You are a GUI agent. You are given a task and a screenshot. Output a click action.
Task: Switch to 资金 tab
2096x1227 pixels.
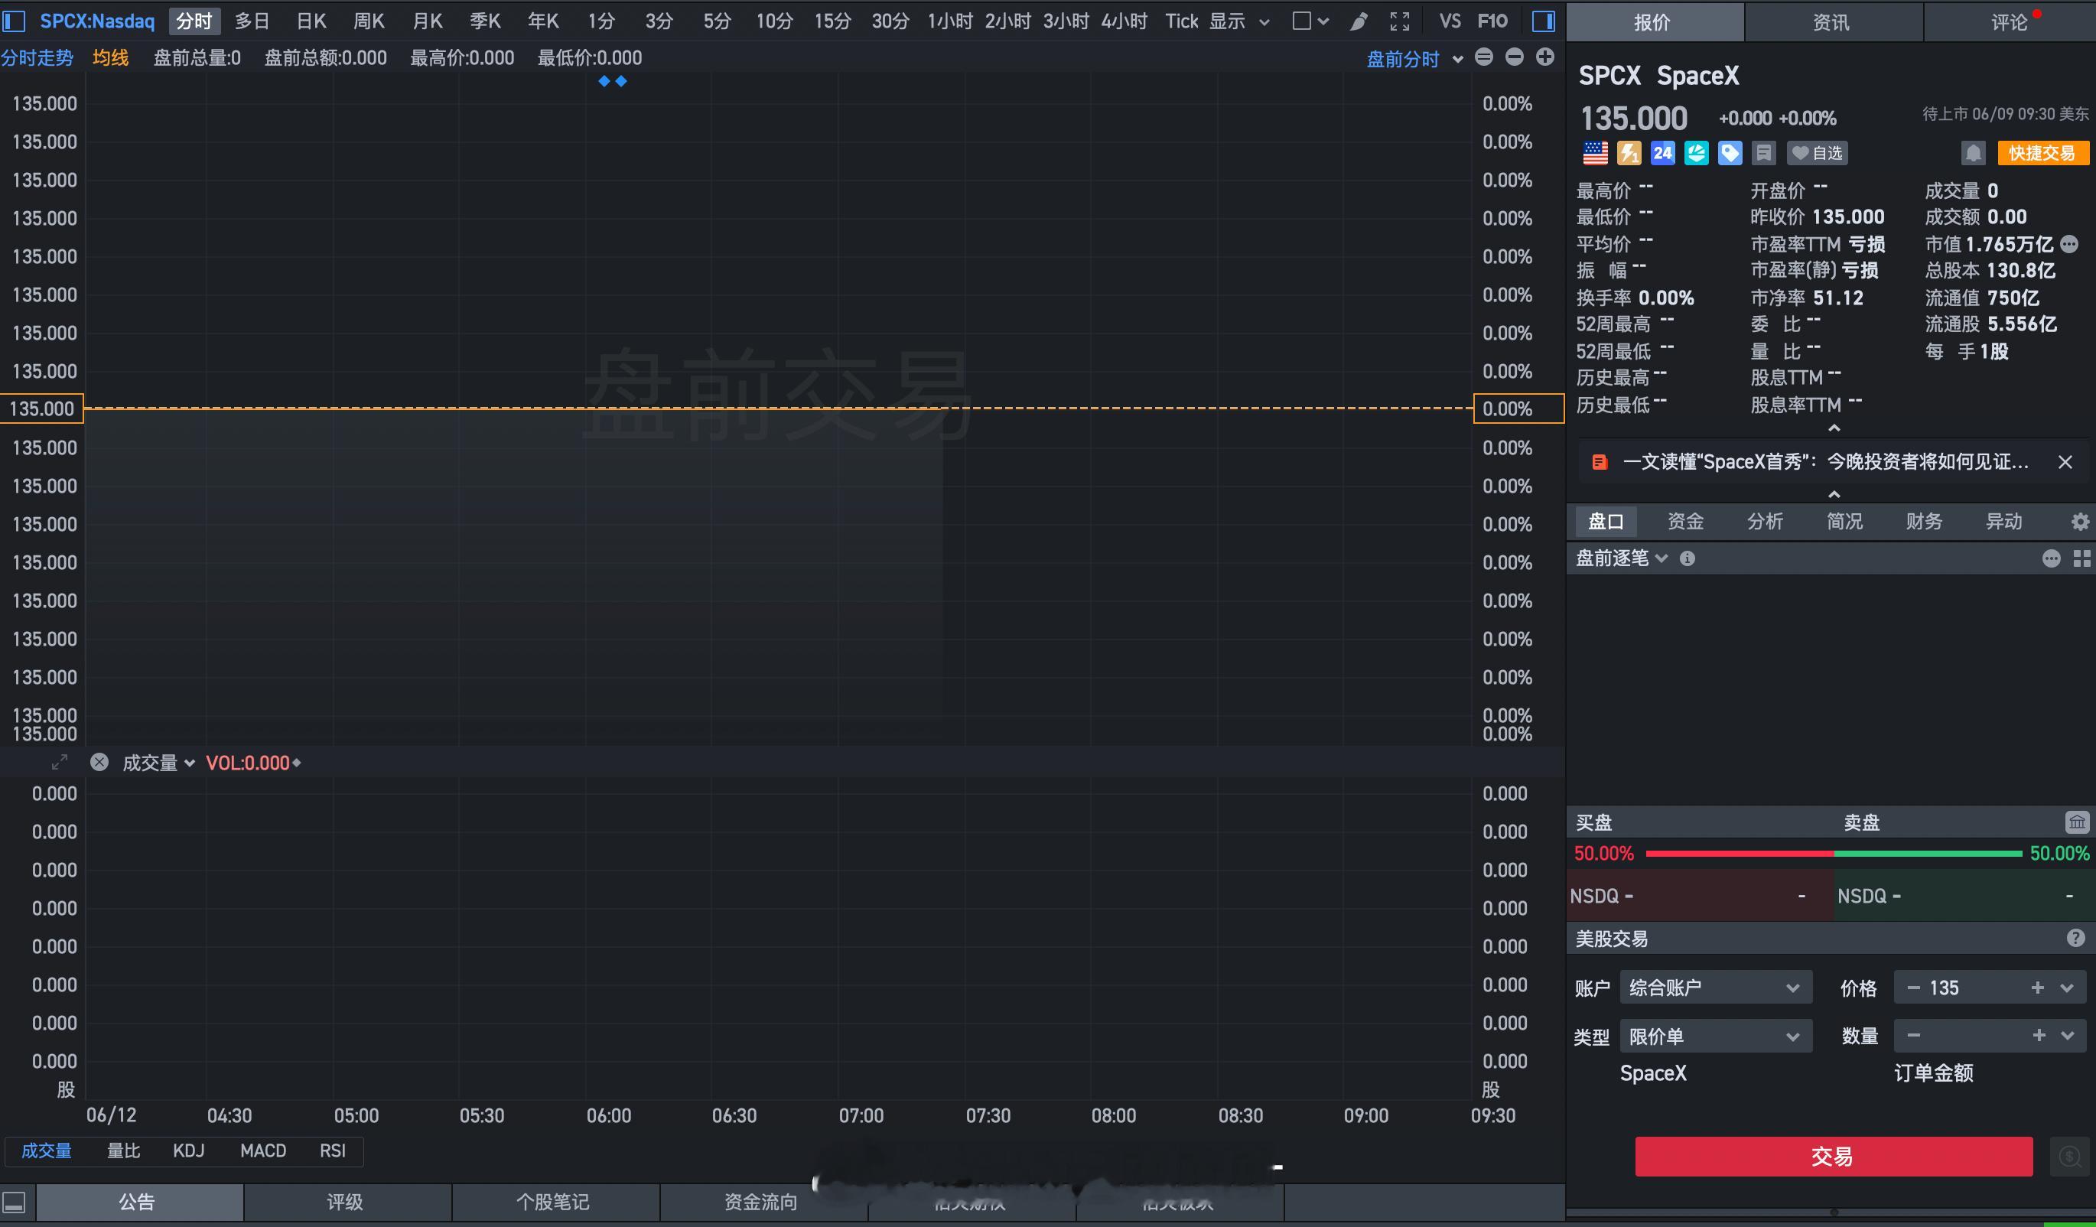click(1685, 522)
